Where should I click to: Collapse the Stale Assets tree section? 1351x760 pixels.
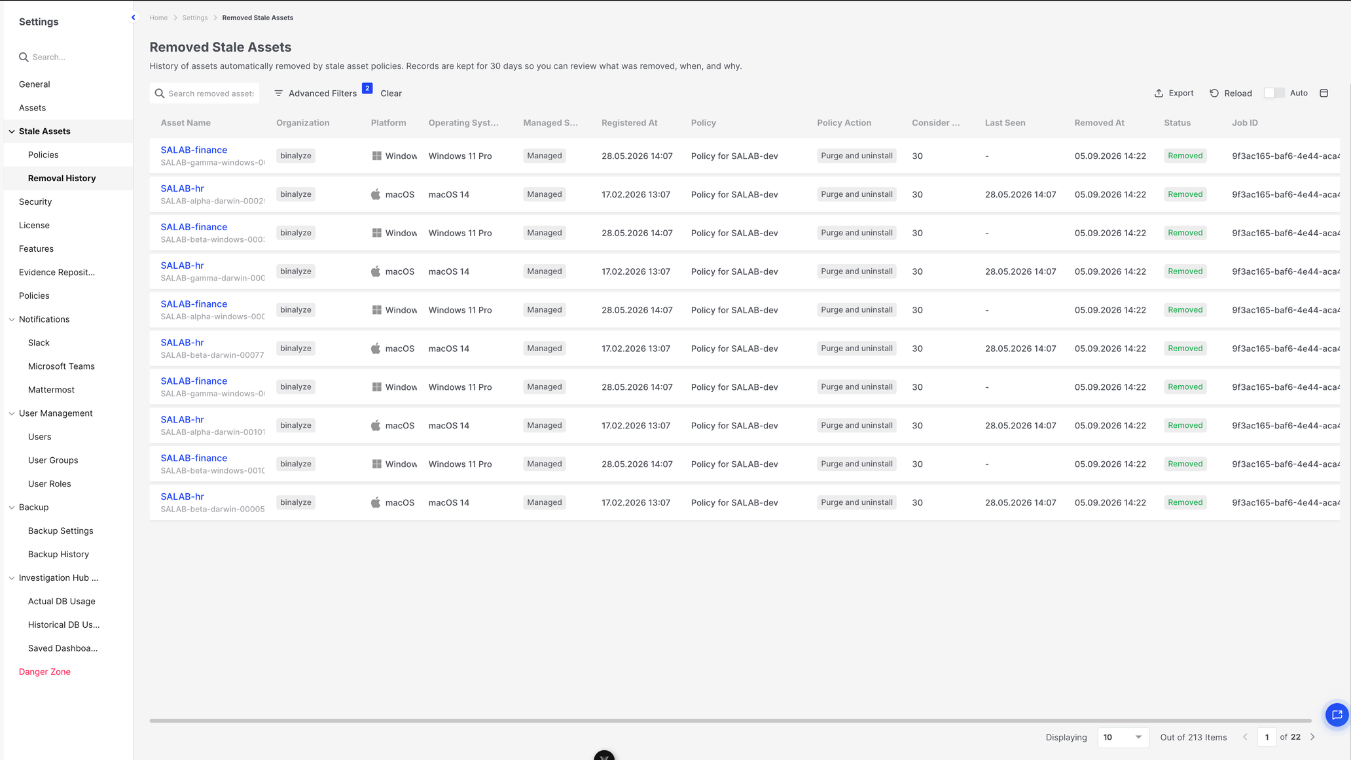[x=12, y=131]
